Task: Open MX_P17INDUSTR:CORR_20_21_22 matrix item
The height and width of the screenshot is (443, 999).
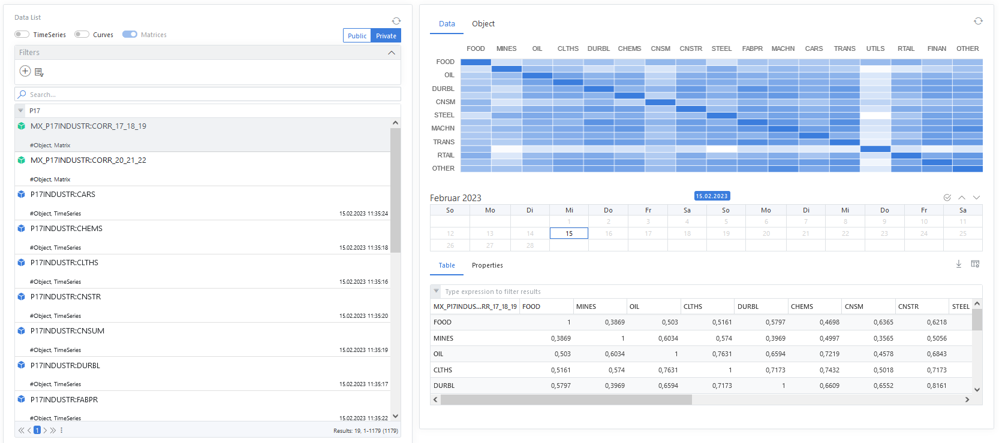Action: click(x=88, y=160)
